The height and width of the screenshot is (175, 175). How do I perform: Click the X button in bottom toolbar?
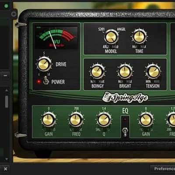tap(6, 169)
